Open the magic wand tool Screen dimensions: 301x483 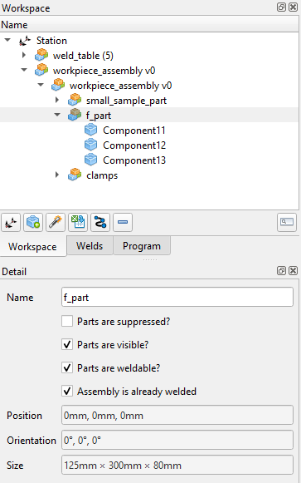click(x=56, y=222)
